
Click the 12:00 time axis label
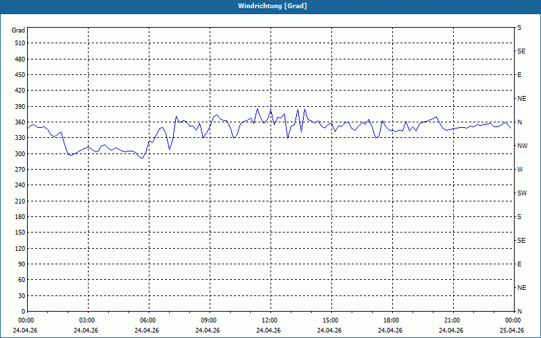click(270, 320)
